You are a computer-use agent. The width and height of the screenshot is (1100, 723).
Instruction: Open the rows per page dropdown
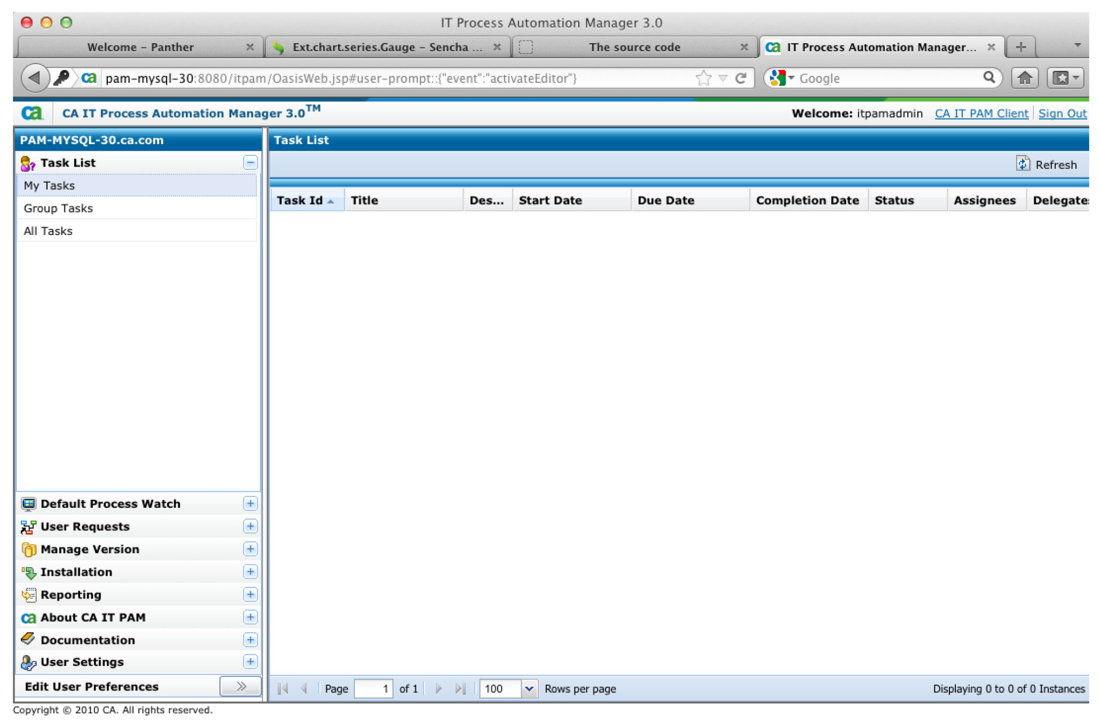[x=529, y=689]
